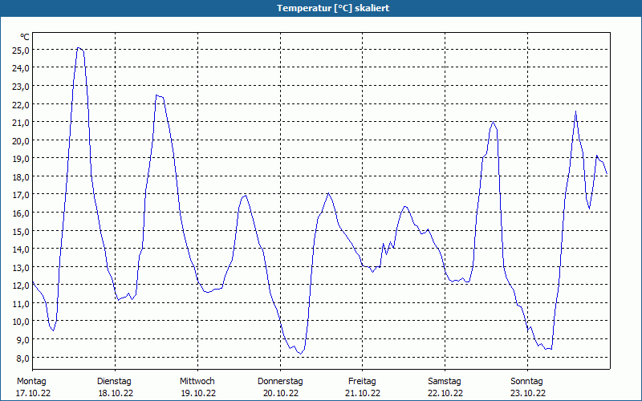
Task: Click the Temperatur [°C] skaliert title bar
Action: click(x=321, y=8)
